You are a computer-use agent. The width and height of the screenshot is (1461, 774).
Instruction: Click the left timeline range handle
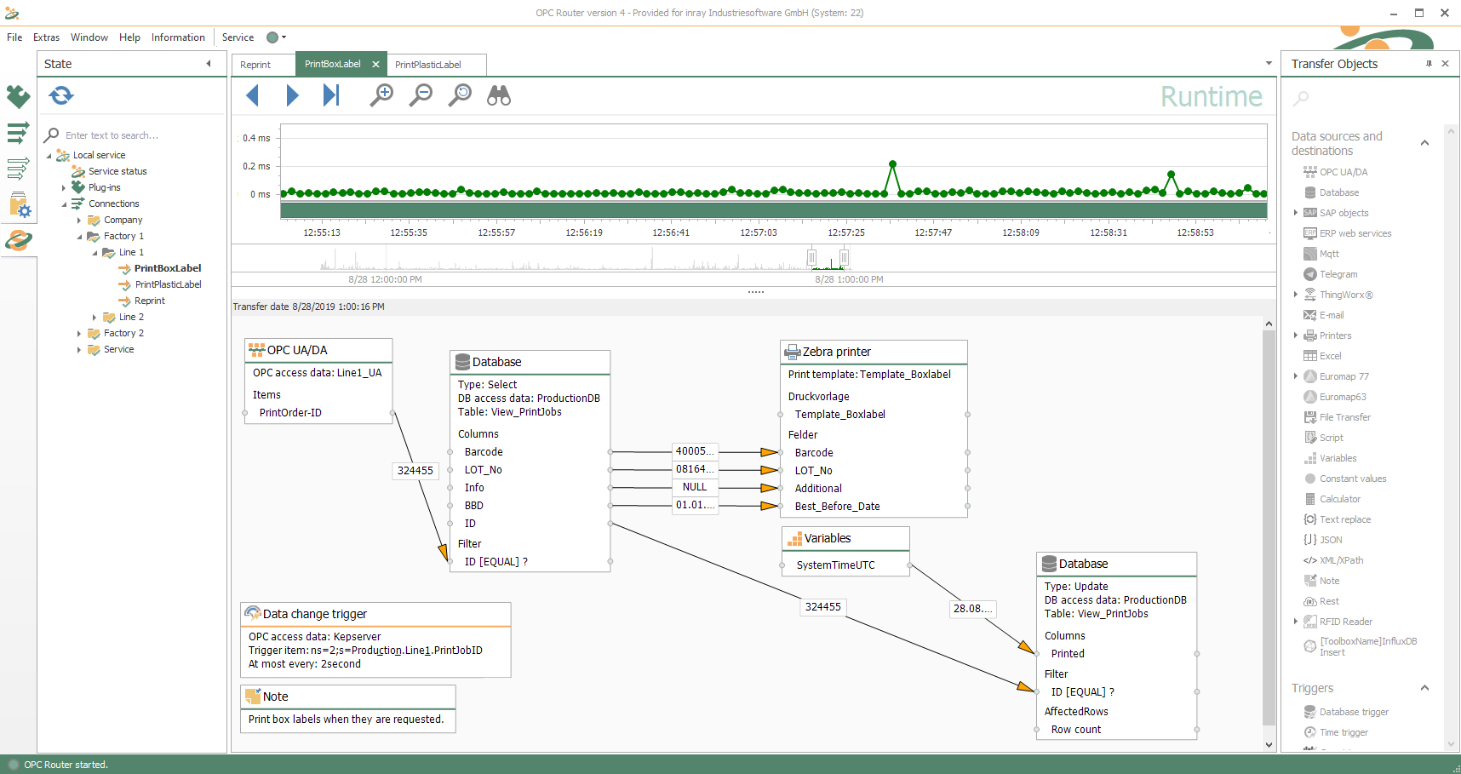click(811, 257)
